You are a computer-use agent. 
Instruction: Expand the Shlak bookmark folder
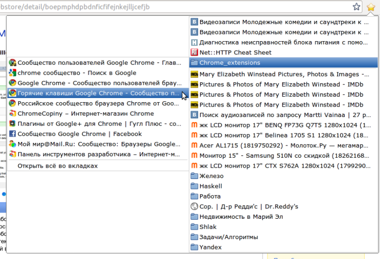[x=284, y=226]
